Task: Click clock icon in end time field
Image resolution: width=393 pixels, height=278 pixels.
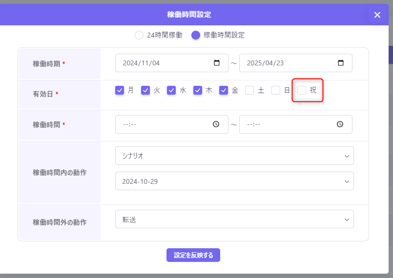Action: 340,124
